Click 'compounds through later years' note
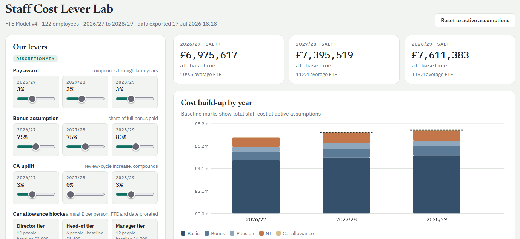The image size is (520, 239). click(125, 70)
